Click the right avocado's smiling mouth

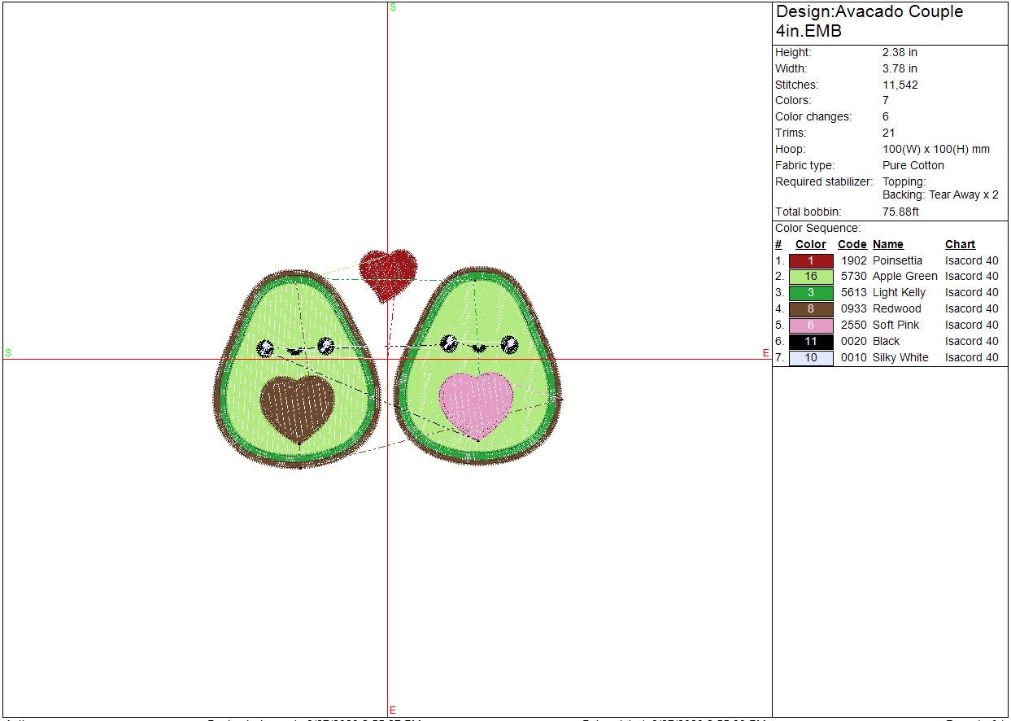478,347
